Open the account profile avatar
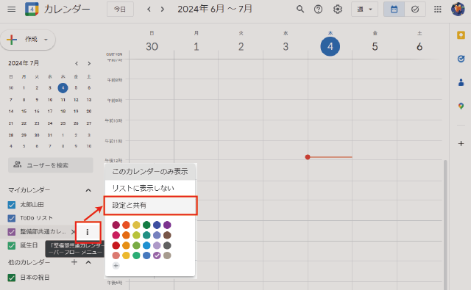 [458, 10]
